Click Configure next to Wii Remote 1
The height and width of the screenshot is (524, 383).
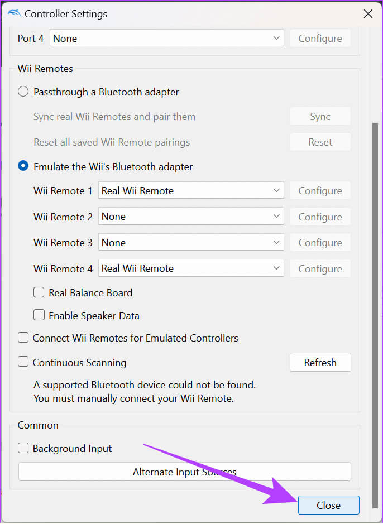point(320,190)
